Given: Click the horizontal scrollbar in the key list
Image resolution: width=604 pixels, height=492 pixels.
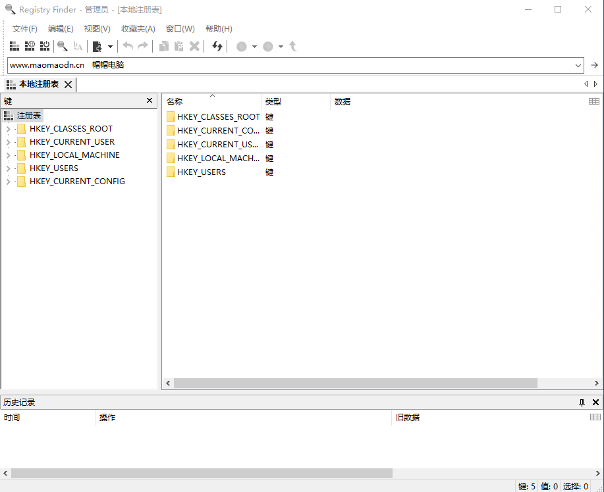Looking at the screenshot, I should coord(356,383).
